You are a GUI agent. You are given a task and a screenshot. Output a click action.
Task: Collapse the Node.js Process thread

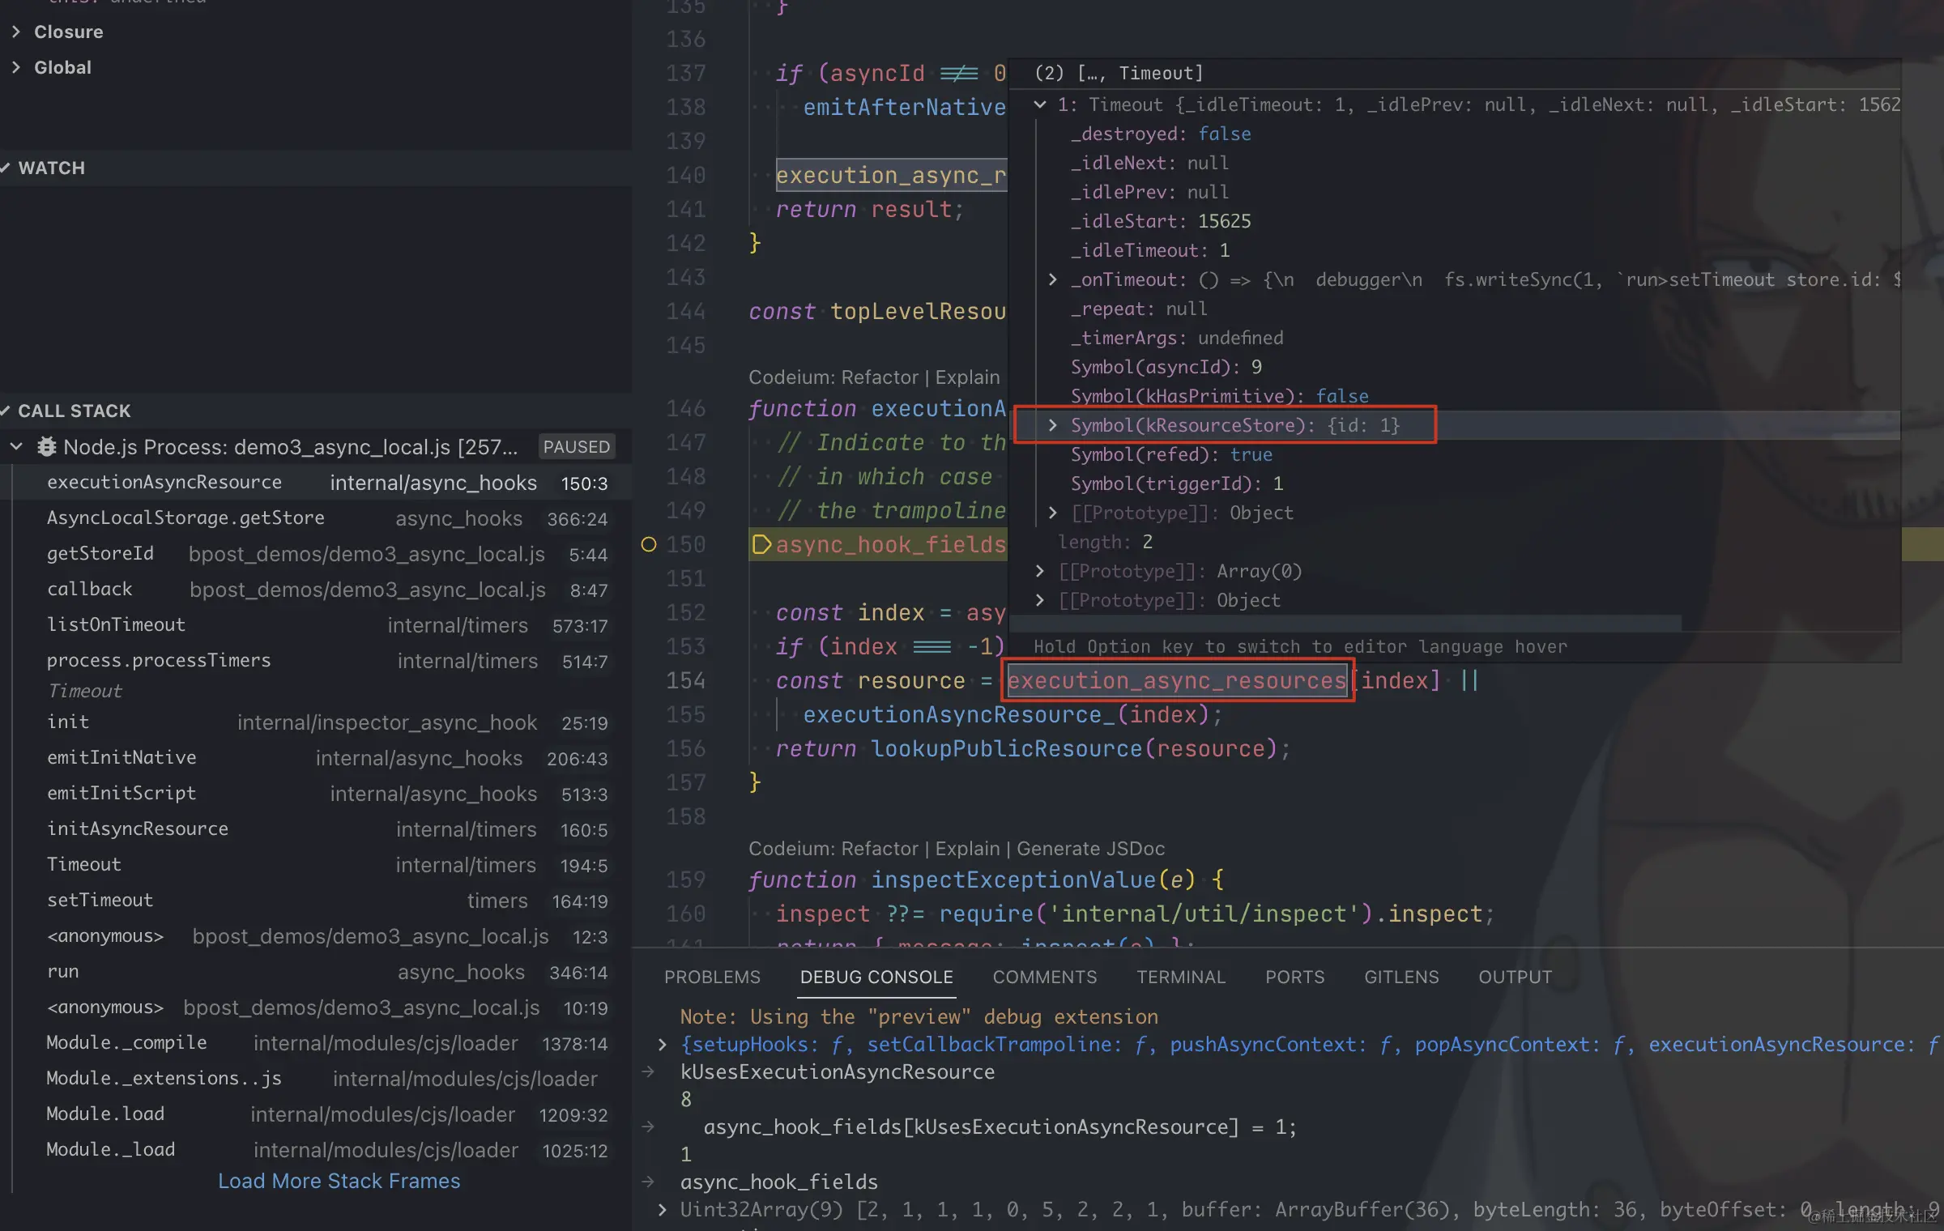coord(16,447)
